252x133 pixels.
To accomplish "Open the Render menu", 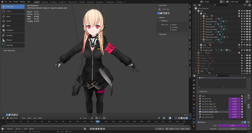I will point(16,2).
